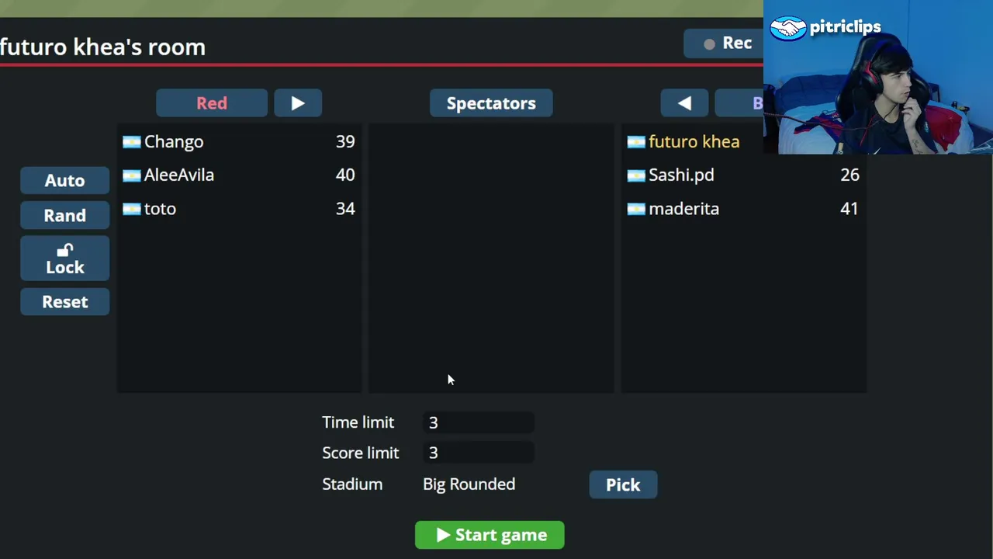Image resolution: width=993 pixels, height=559 pixels.
Task: Click the left arrow beside Blue team
Action: tap(683, 103)
